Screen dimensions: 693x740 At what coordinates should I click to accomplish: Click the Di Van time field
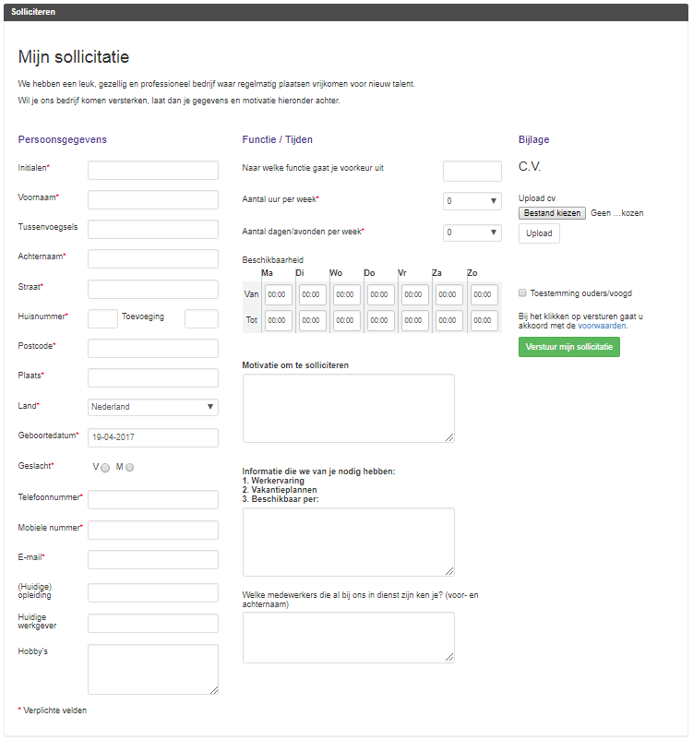click(x=313, y=294)
